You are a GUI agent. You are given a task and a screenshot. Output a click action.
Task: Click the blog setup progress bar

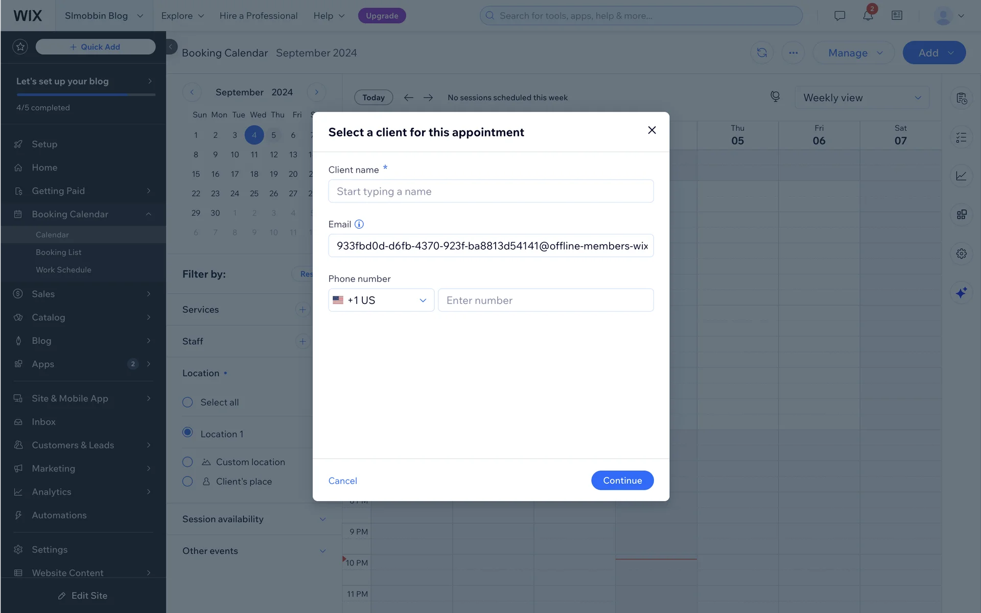pyautogui.click(x=86, y=95)
